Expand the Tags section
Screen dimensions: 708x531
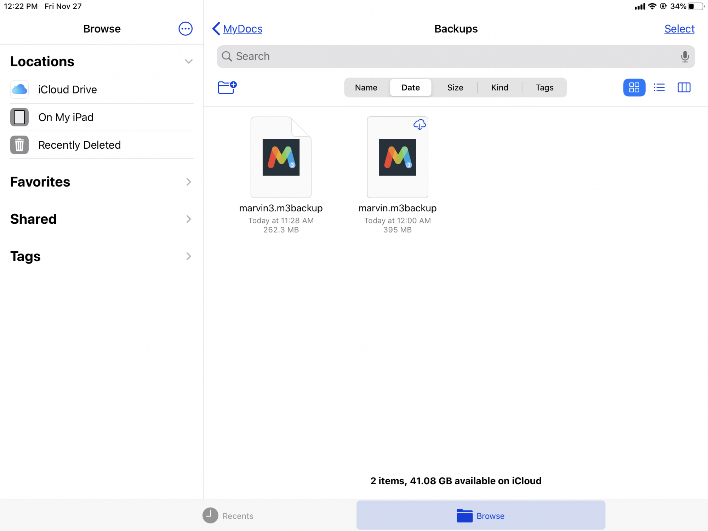[188, 256]
